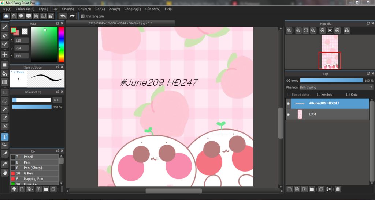Click the speech bubble icon in top toolbar
This screenshot has height=200, width=375.
pos(21,16)
